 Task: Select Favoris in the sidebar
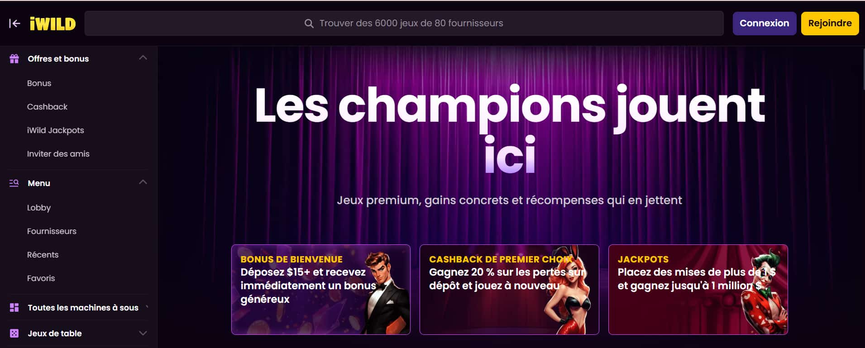41,278
